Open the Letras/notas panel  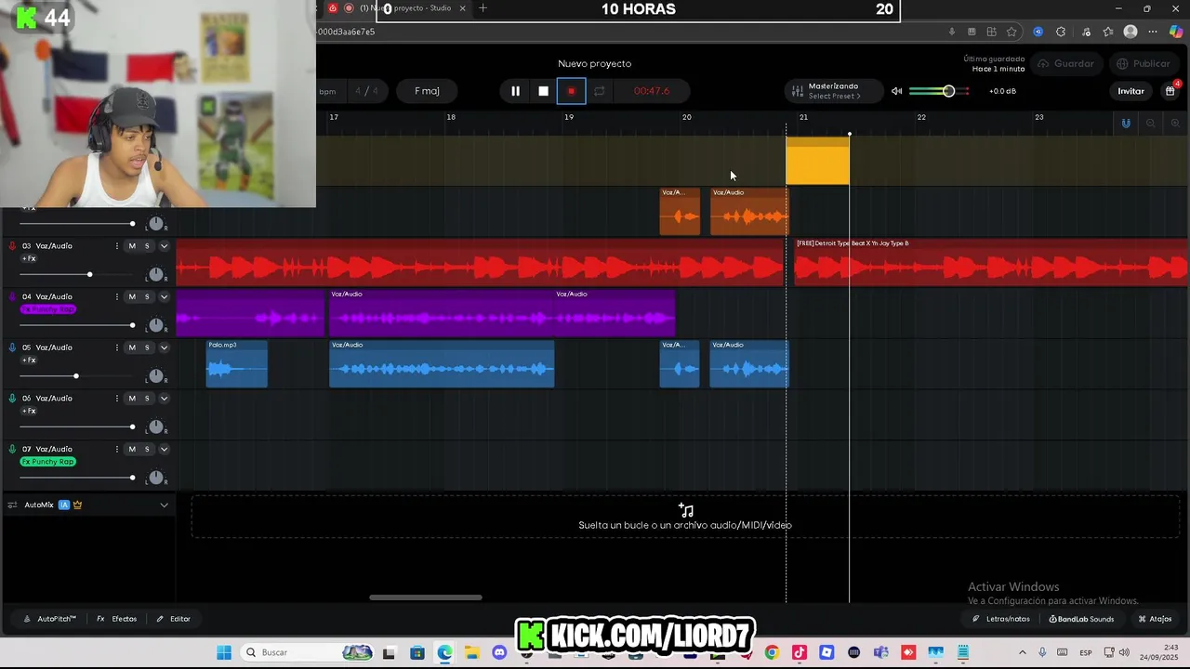1001,619
